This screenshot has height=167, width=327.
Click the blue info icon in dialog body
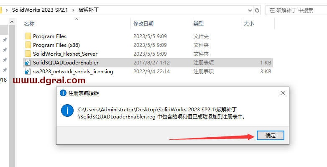click(x=67, y=110)
